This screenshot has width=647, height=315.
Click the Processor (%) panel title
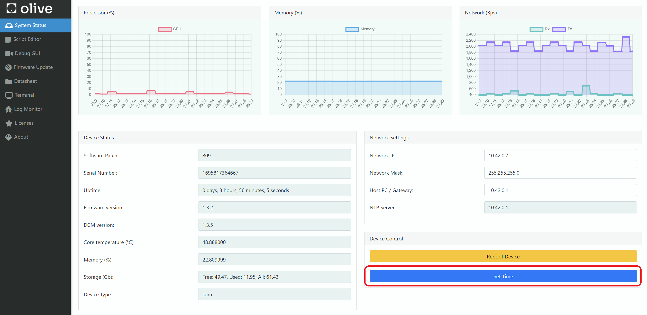coord(99,13)
